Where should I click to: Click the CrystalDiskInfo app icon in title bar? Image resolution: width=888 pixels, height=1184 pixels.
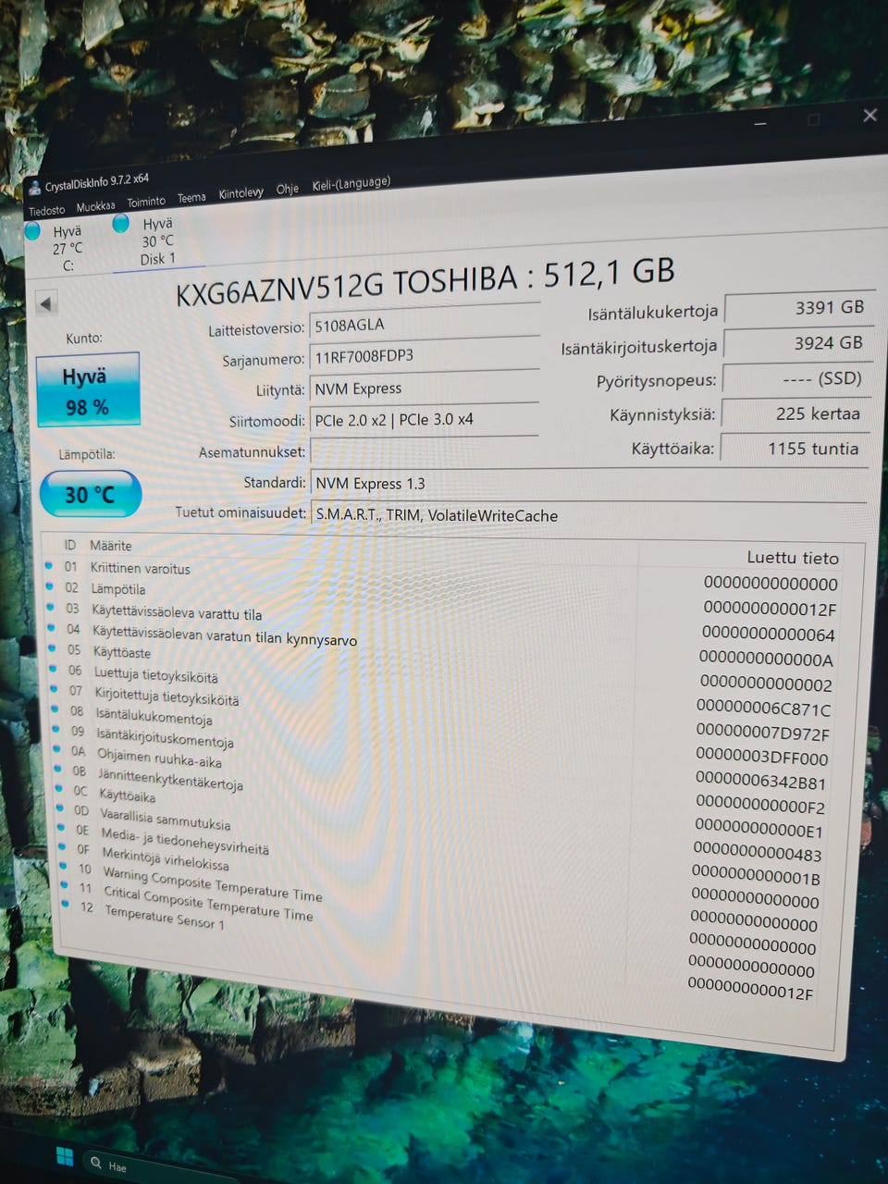tap(34, 188)
